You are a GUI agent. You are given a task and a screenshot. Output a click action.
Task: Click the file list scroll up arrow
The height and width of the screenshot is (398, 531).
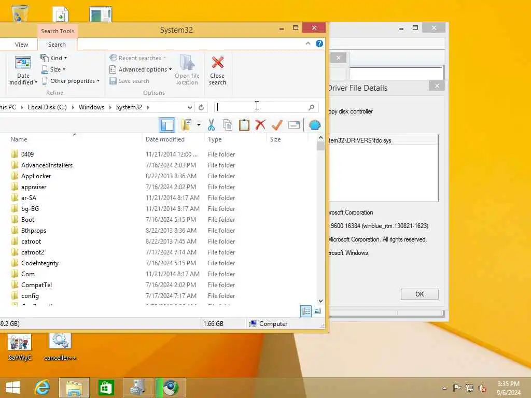[320, 138]
